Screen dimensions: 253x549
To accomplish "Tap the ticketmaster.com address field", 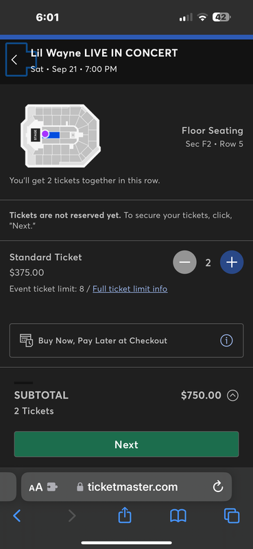I will click(x=126, y=487).
